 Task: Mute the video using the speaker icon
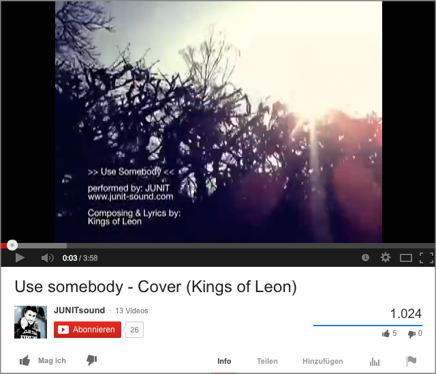pyautogui.click(x=47, y=258)
